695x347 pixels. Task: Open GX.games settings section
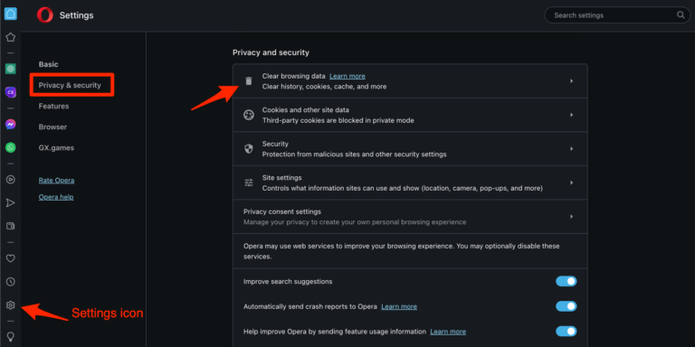(56, 148)
